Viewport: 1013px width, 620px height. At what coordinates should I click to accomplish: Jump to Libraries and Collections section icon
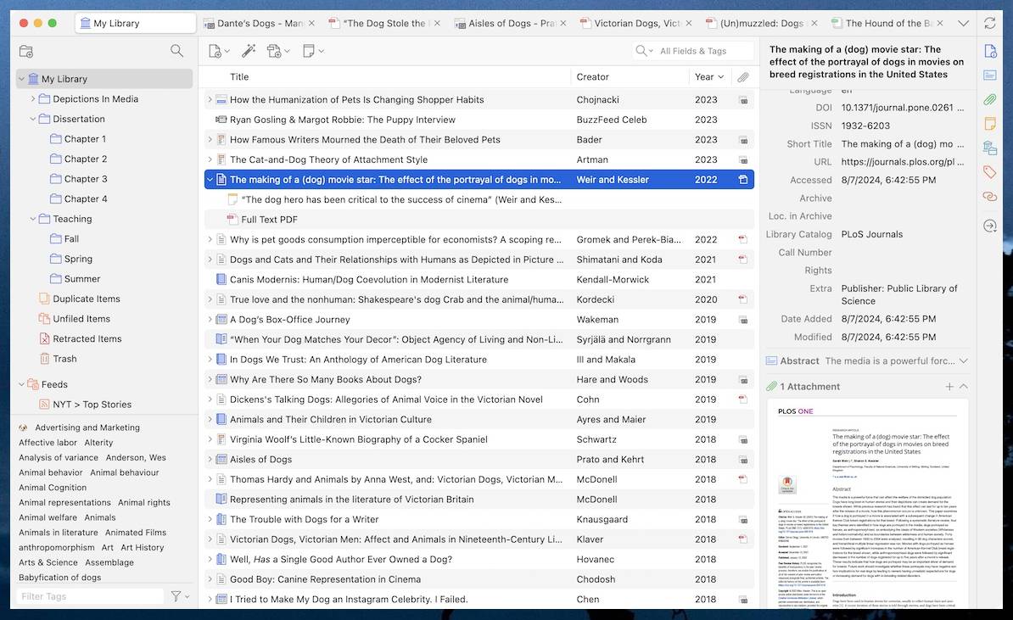(x=990, y=148)
